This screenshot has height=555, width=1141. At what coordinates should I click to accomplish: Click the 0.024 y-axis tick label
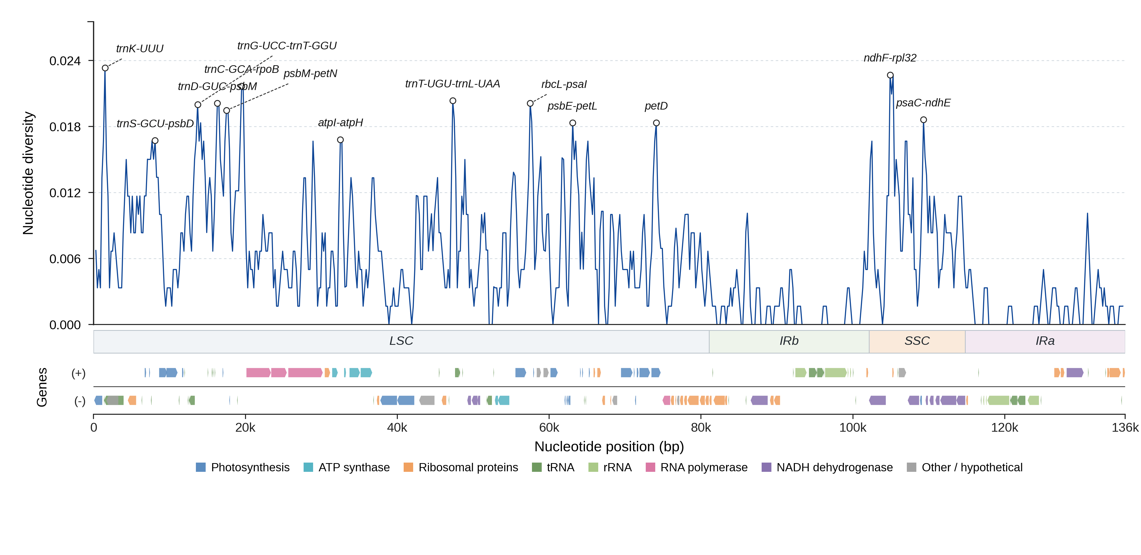65,61
